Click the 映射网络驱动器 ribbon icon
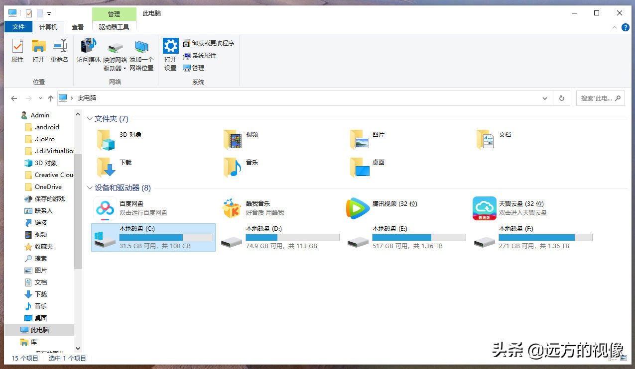Image resolution: width=635 pixels, height=369 pixels. (115, 51)
